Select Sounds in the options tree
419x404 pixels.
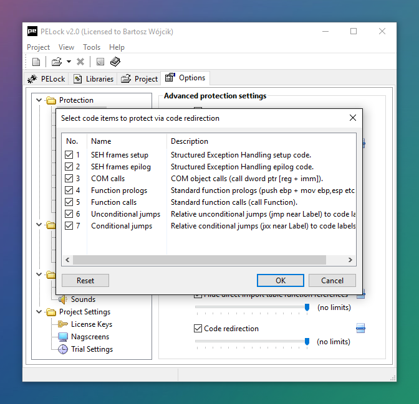(83, 299)
